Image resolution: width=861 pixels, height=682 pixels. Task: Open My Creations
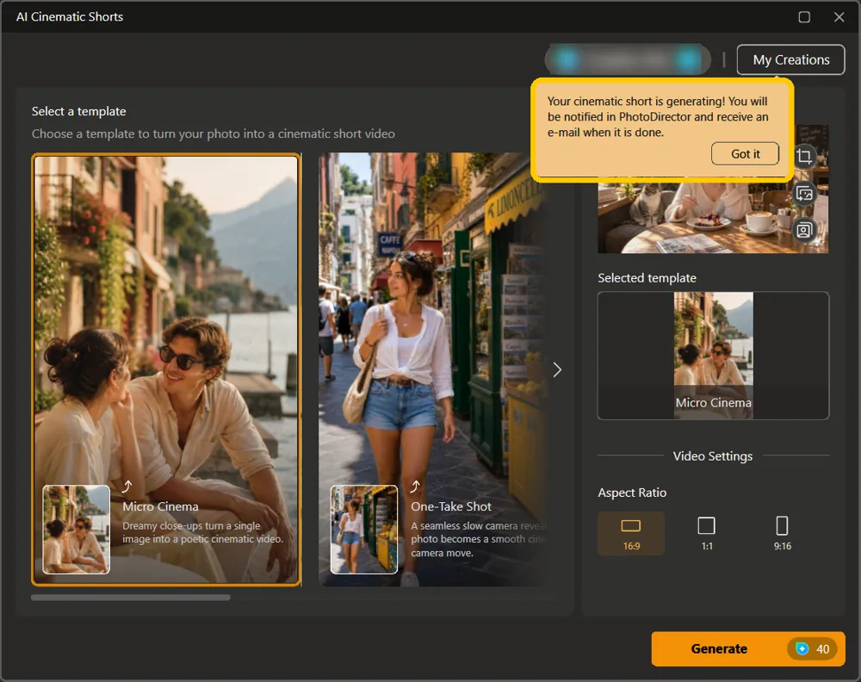(790, 60)
